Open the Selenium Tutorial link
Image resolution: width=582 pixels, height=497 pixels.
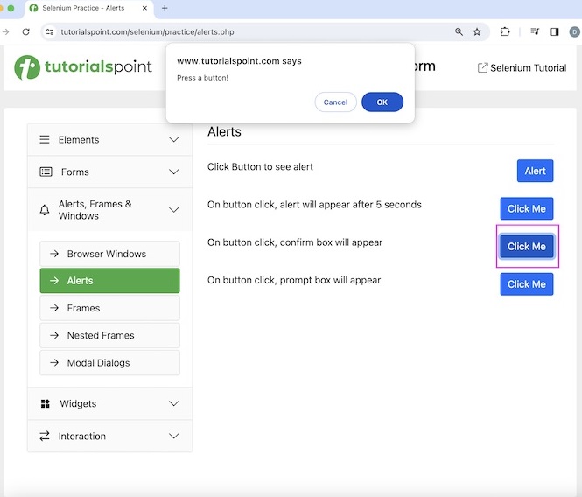point(522,68)
